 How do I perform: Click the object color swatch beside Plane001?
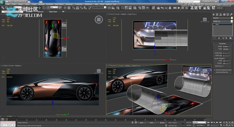coord(232,18)
